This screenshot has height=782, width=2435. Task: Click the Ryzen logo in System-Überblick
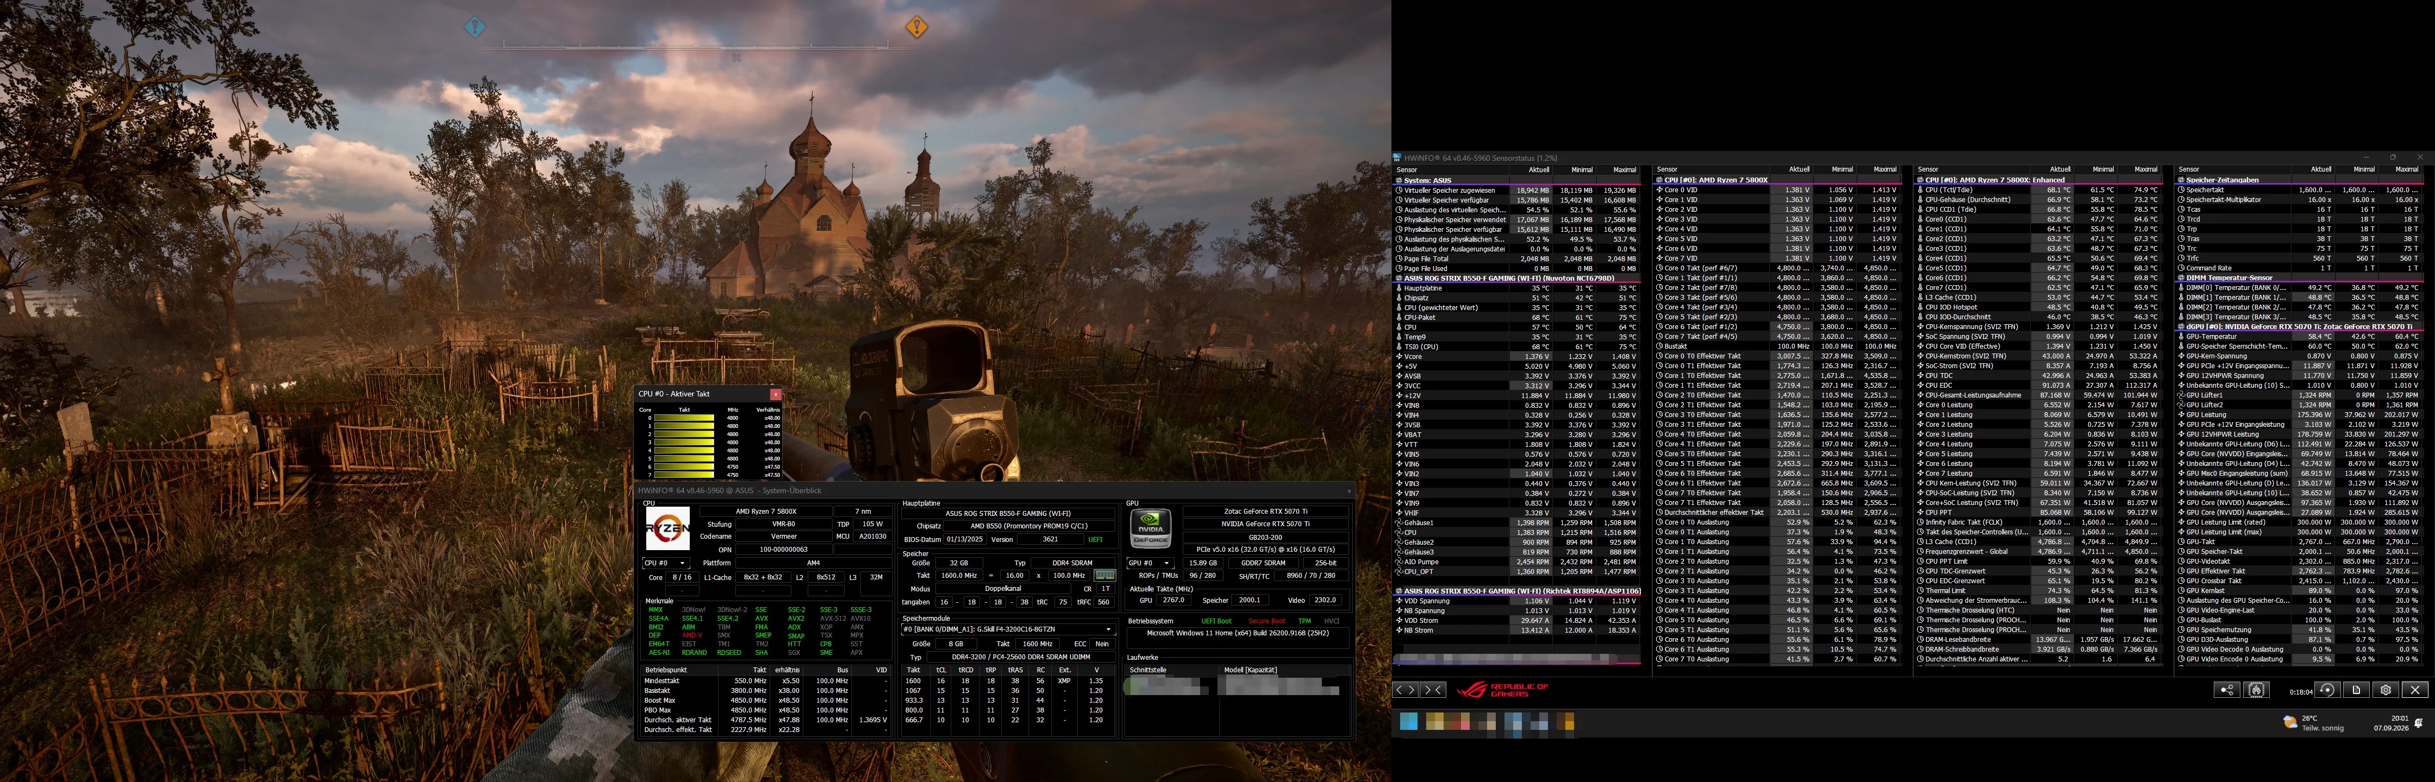coord(667,529)
